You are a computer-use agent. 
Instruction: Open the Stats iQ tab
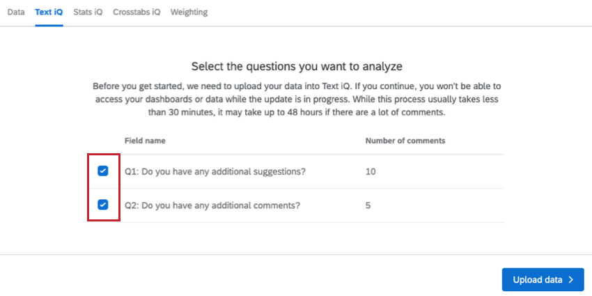(x=88, y=13)
